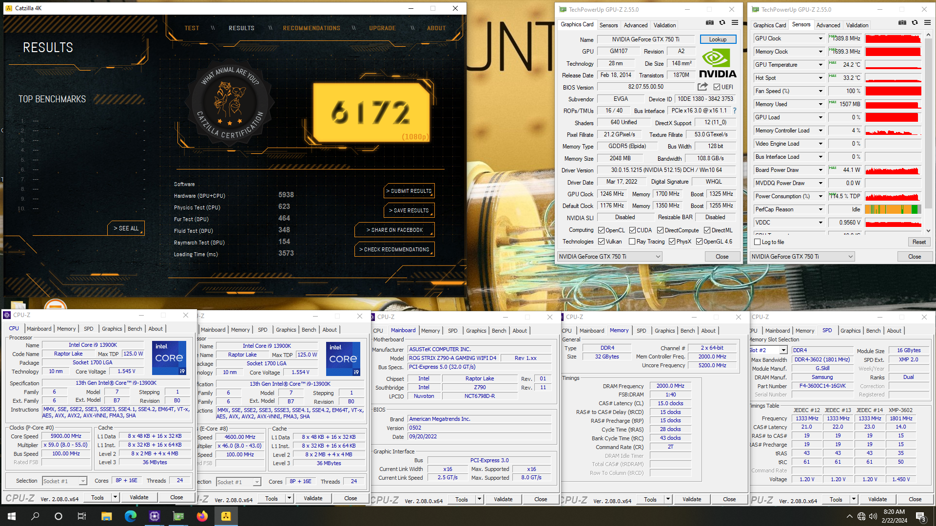Screen dimensions: 936x526
Task: Open Catzilla TEST tab
Action: [192, 28]
